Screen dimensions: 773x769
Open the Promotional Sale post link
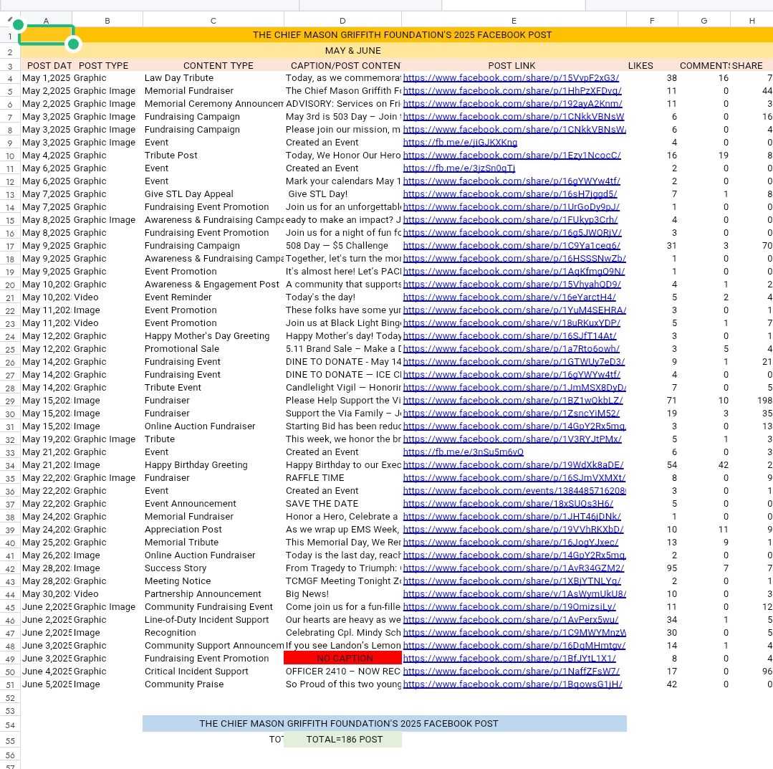pos(512,349)
